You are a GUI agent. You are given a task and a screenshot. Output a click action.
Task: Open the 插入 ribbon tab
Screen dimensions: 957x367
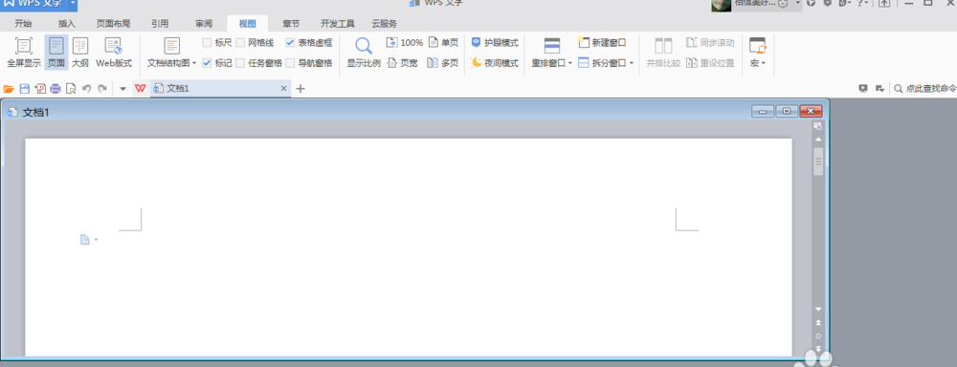click(67, 24)
